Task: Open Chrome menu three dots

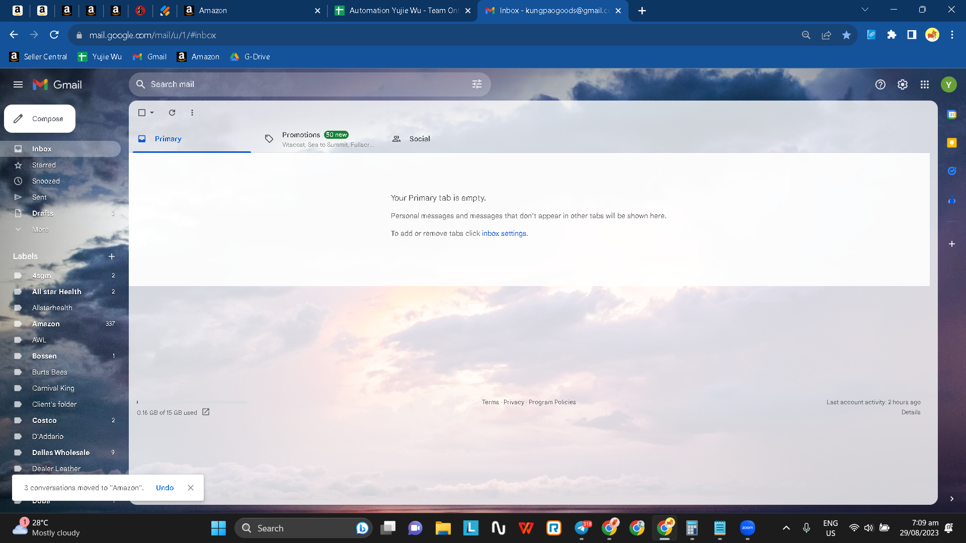Action: [x=952, y=35]
